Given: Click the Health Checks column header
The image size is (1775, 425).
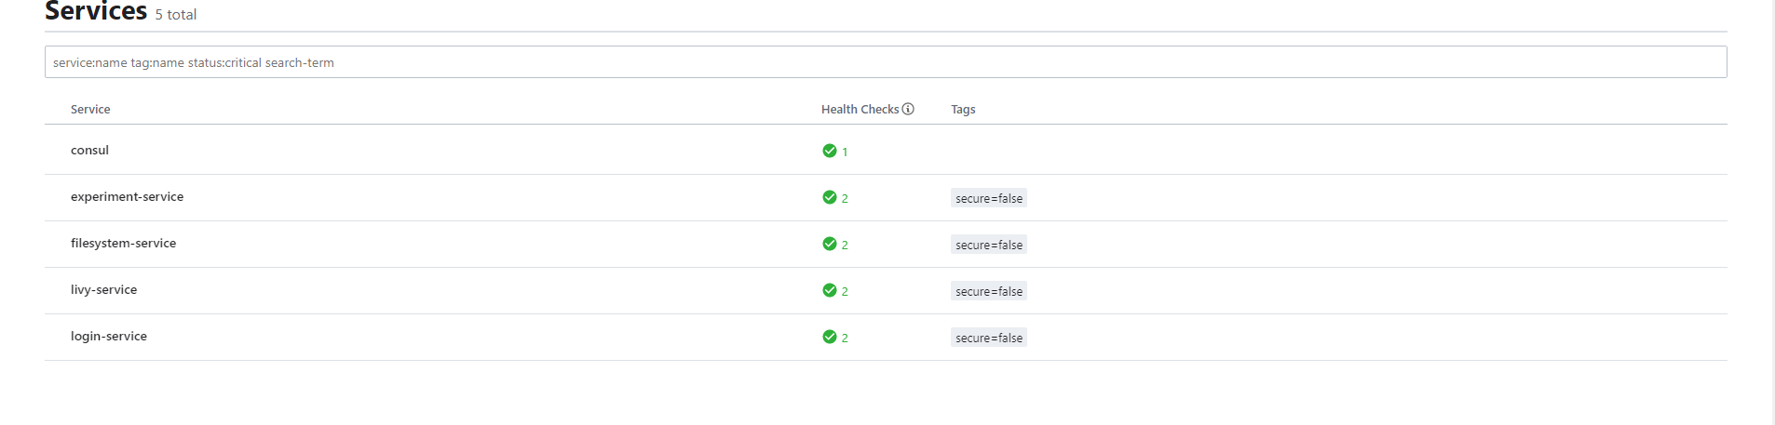Looking at the screenshot, I should pyautogui.click(x=860, y=109).
